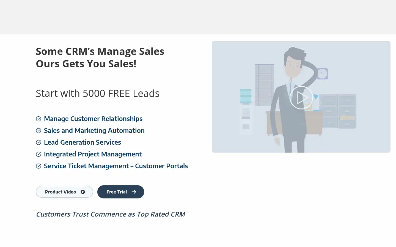The width and height of the screenshot is (396, 247).
Task: Open Service Ticket Management – Customer Portals link
Action: pos(116,166)
